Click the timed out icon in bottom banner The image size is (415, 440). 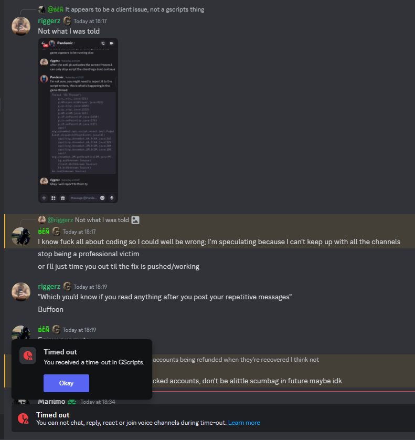click(x=23, y=418)
